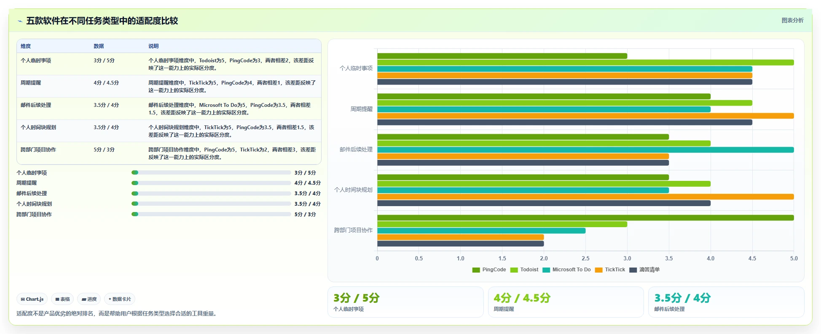Toggle the Microsoft To Do legend item
The width and height of the screenshot is (821, 334).
pyautogui.click(x=566, y=270)
